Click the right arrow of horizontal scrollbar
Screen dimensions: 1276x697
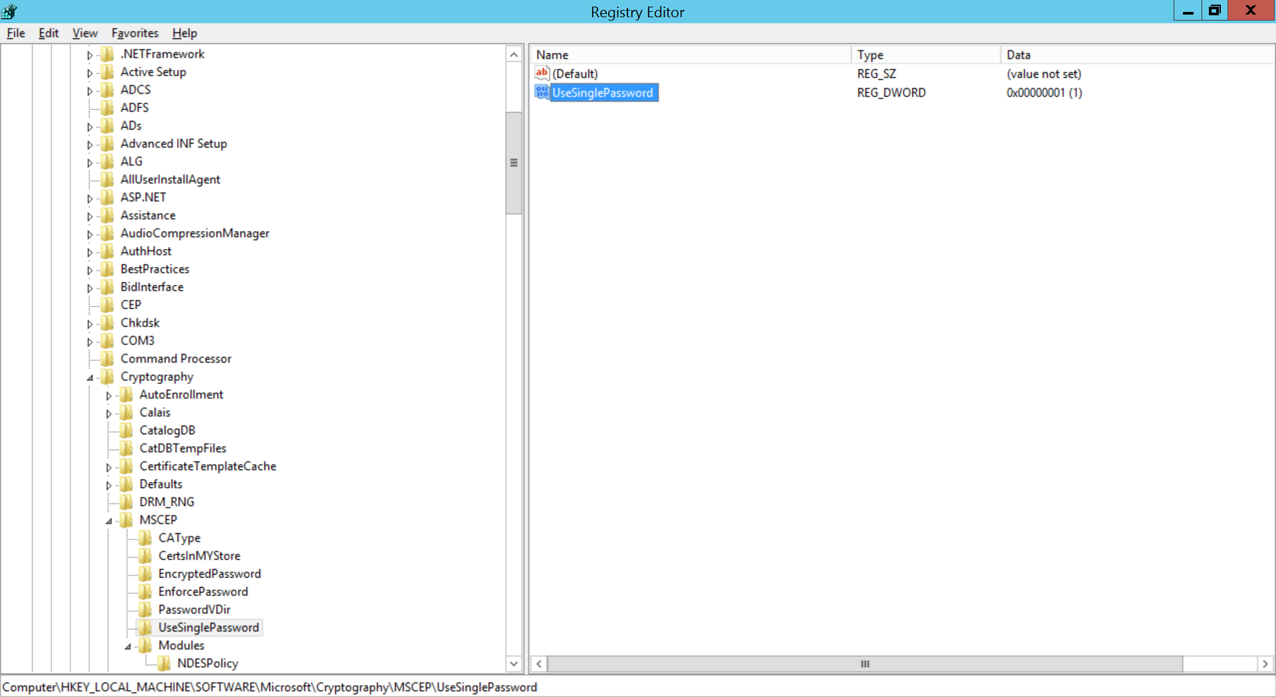pyautogui.click(x=1265, y=664)
